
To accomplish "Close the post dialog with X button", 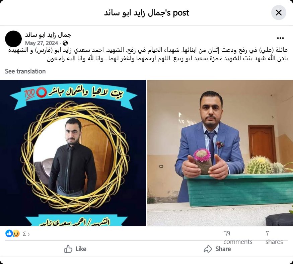I will click(x=279, y=13).
